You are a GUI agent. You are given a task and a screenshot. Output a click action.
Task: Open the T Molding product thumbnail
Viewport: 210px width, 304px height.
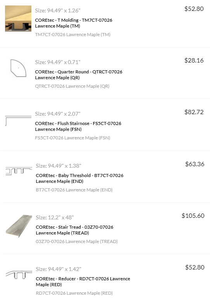pyautogui.click(x=18, y=19)
